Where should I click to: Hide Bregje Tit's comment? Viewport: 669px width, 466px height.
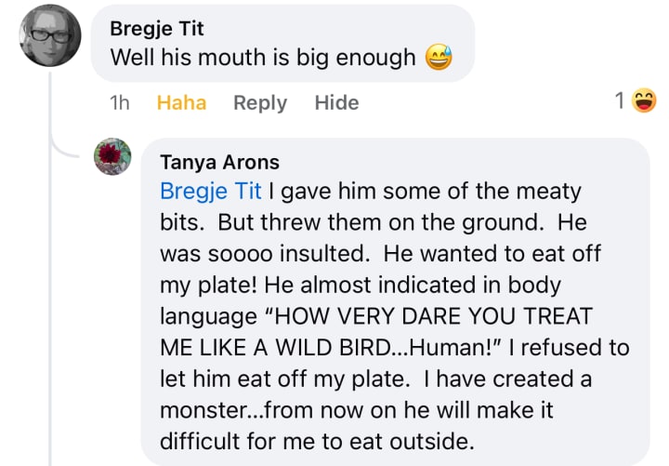click(x=336, y=102)
